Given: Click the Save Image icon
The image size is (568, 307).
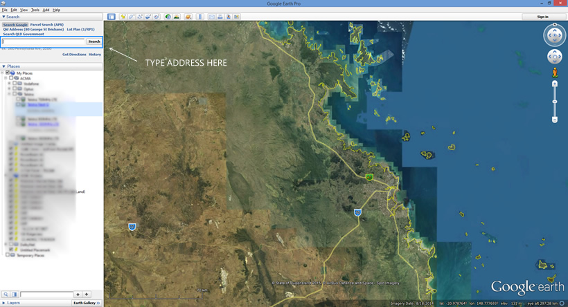Looking at the screenshot, I should coord(228,17).
